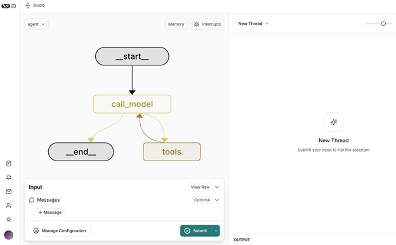Collapse the Input panel chevron
The width and height of the screenshot is (396, 245).
[216, 187]
